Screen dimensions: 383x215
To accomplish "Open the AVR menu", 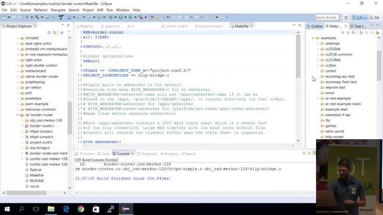I will [100, 10].
